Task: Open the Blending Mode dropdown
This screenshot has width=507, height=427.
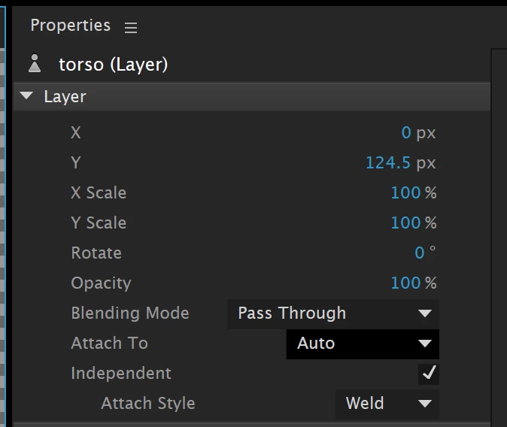Action: [332, 313]
